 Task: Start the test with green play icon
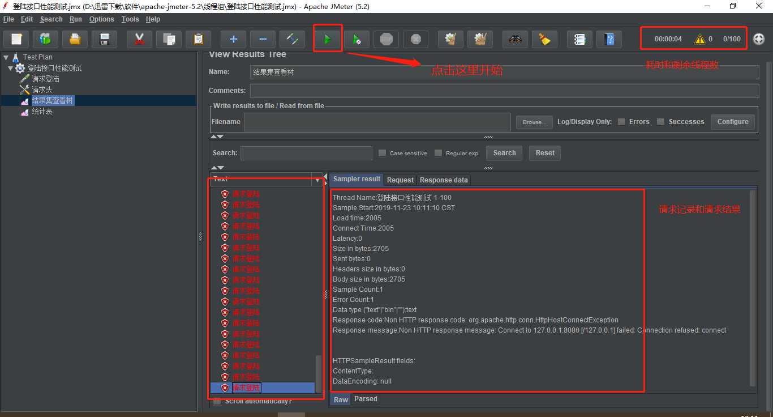327,39
